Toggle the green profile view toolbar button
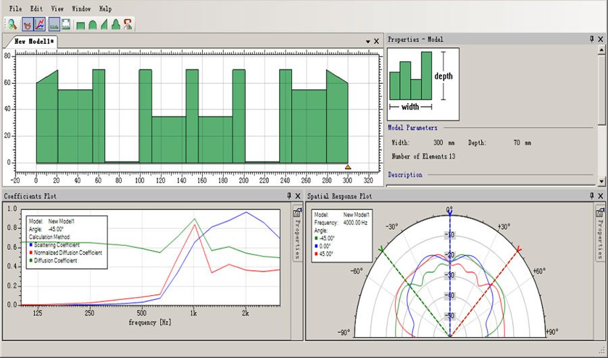The height and width of the screenshot is (358, 608). (53, 24)
